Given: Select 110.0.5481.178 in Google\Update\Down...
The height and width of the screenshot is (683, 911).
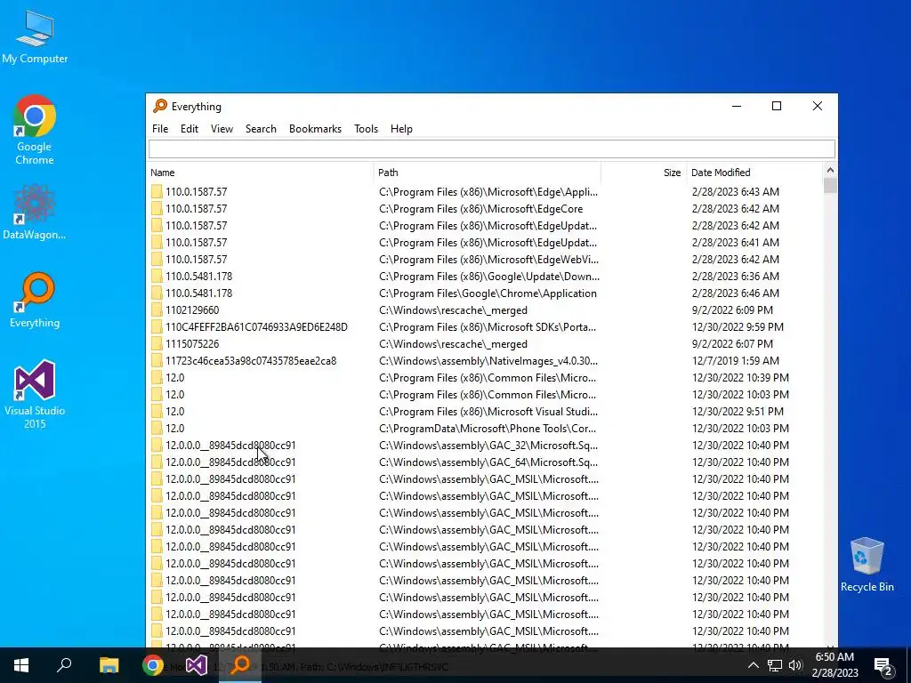Looking at the screenshot, I should point(198,277).
